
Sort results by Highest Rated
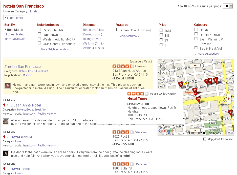[14, 34]
